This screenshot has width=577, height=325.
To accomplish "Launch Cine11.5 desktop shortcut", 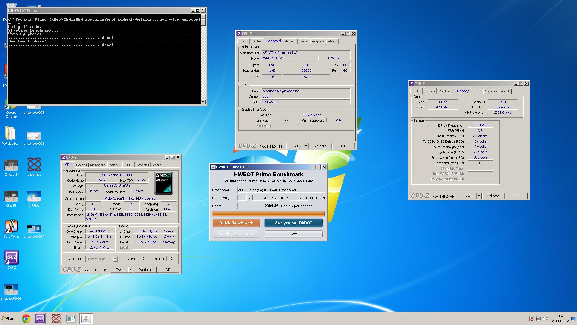I will pyautogui.click(x=11, y=168).
